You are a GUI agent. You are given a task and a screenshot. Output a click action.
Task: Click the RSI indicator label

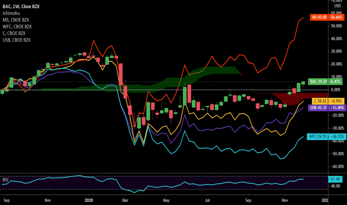pos(5,180)
